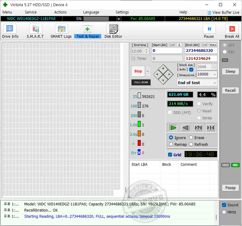This screenshot has height=226, width=242.
Task: Select the Remap radio option
Action: pyautogui.click(x=171, y=144)
